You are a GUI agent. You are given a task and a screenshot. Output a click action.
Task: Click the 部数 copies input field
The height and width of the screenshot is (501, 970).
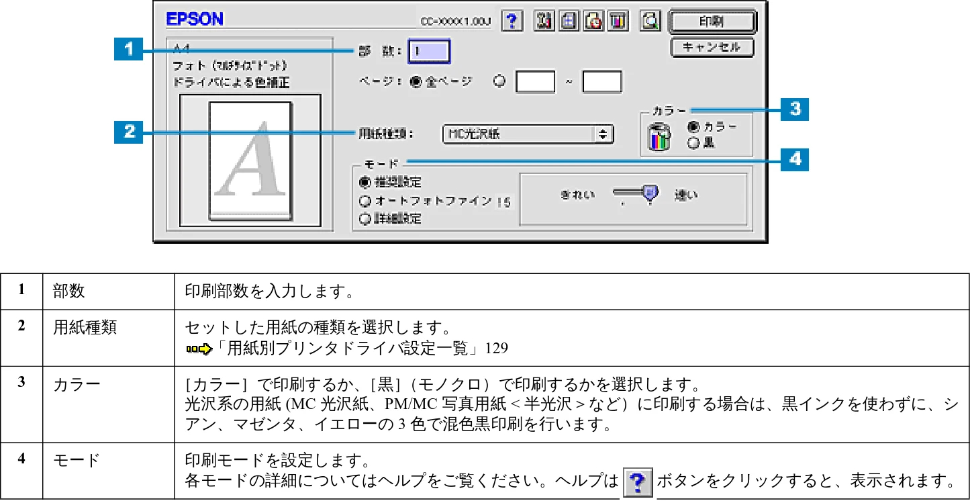coord(429,51)
